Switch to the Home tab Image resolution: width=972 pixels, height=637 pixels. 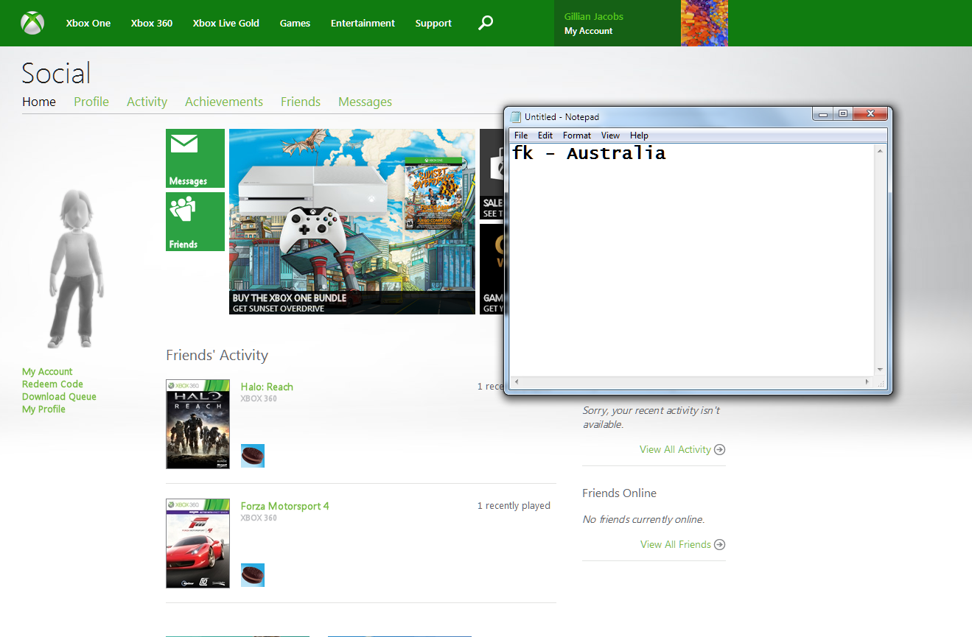point(39,102)
